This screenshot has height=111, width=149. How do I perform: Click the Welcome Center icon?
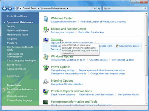46,19
